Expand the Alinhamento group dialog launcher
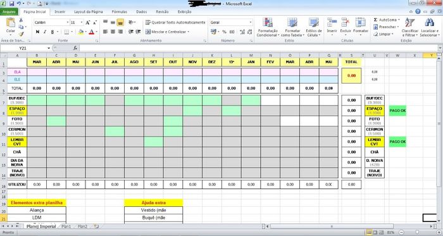443x236 pixels. click(204, 41)
